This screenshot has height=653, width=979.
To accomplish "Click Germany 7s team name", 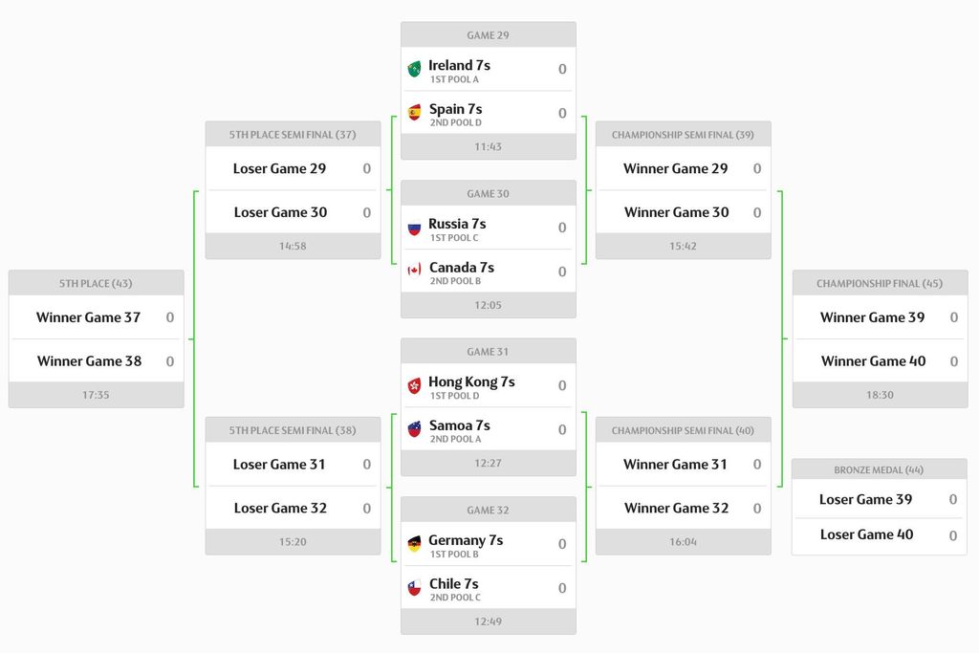I will pos(466,540).
